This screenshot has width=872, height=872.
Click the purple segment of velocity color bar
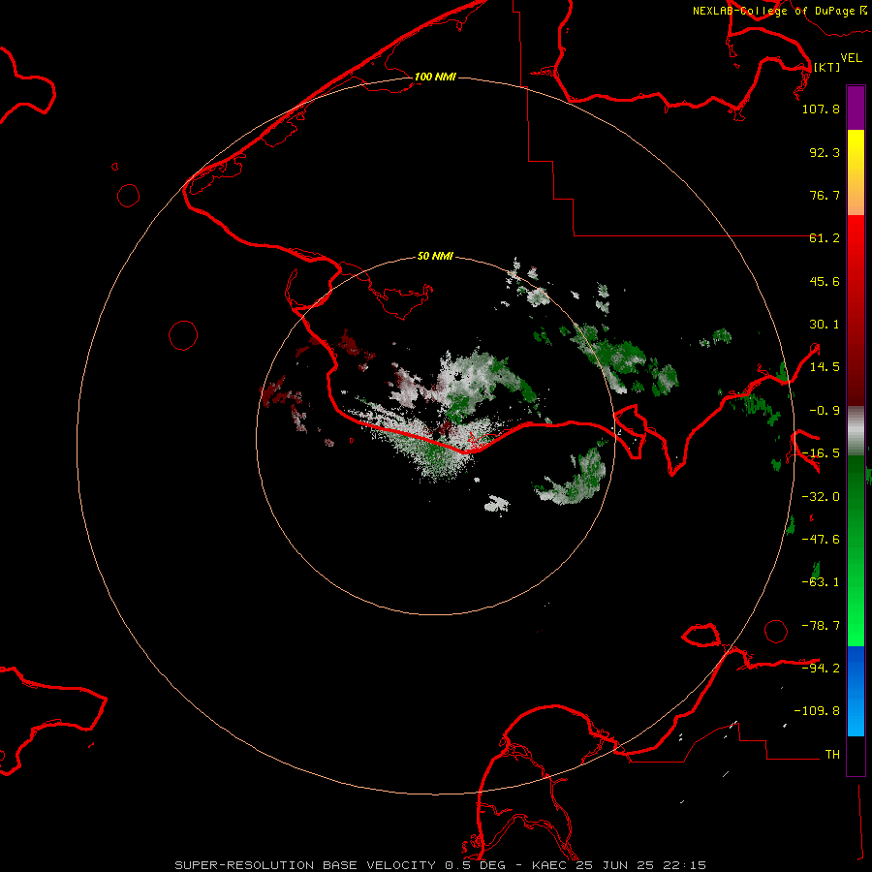(856, 108)
